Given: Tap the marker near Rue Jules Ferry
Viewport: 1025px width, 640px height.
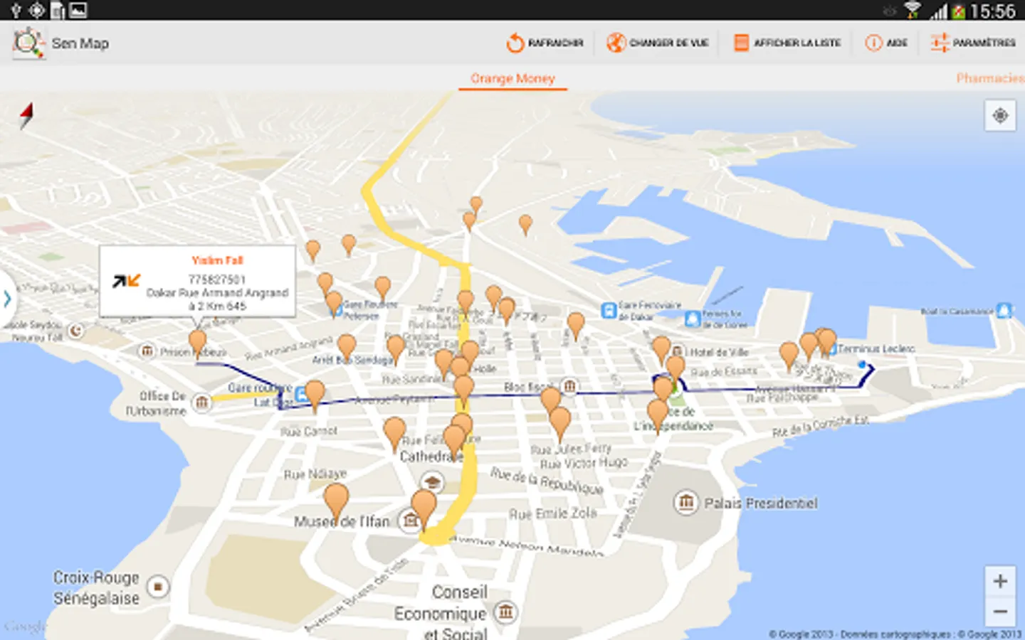Looking at the screenshot, I should pyautogui.click(x=560, y=423).
